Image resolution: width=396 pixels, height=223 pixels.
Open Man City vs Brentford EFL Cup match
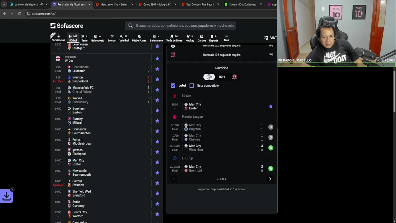click(x=222, y=168)
